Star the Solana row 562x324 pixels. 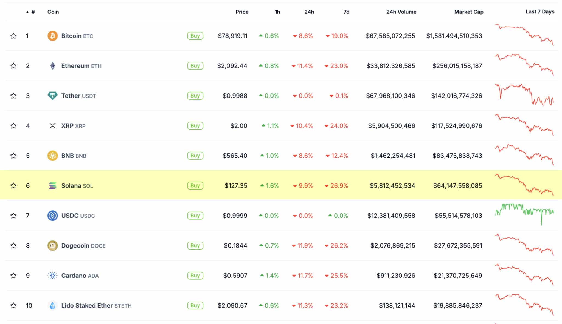coord(13,186)
